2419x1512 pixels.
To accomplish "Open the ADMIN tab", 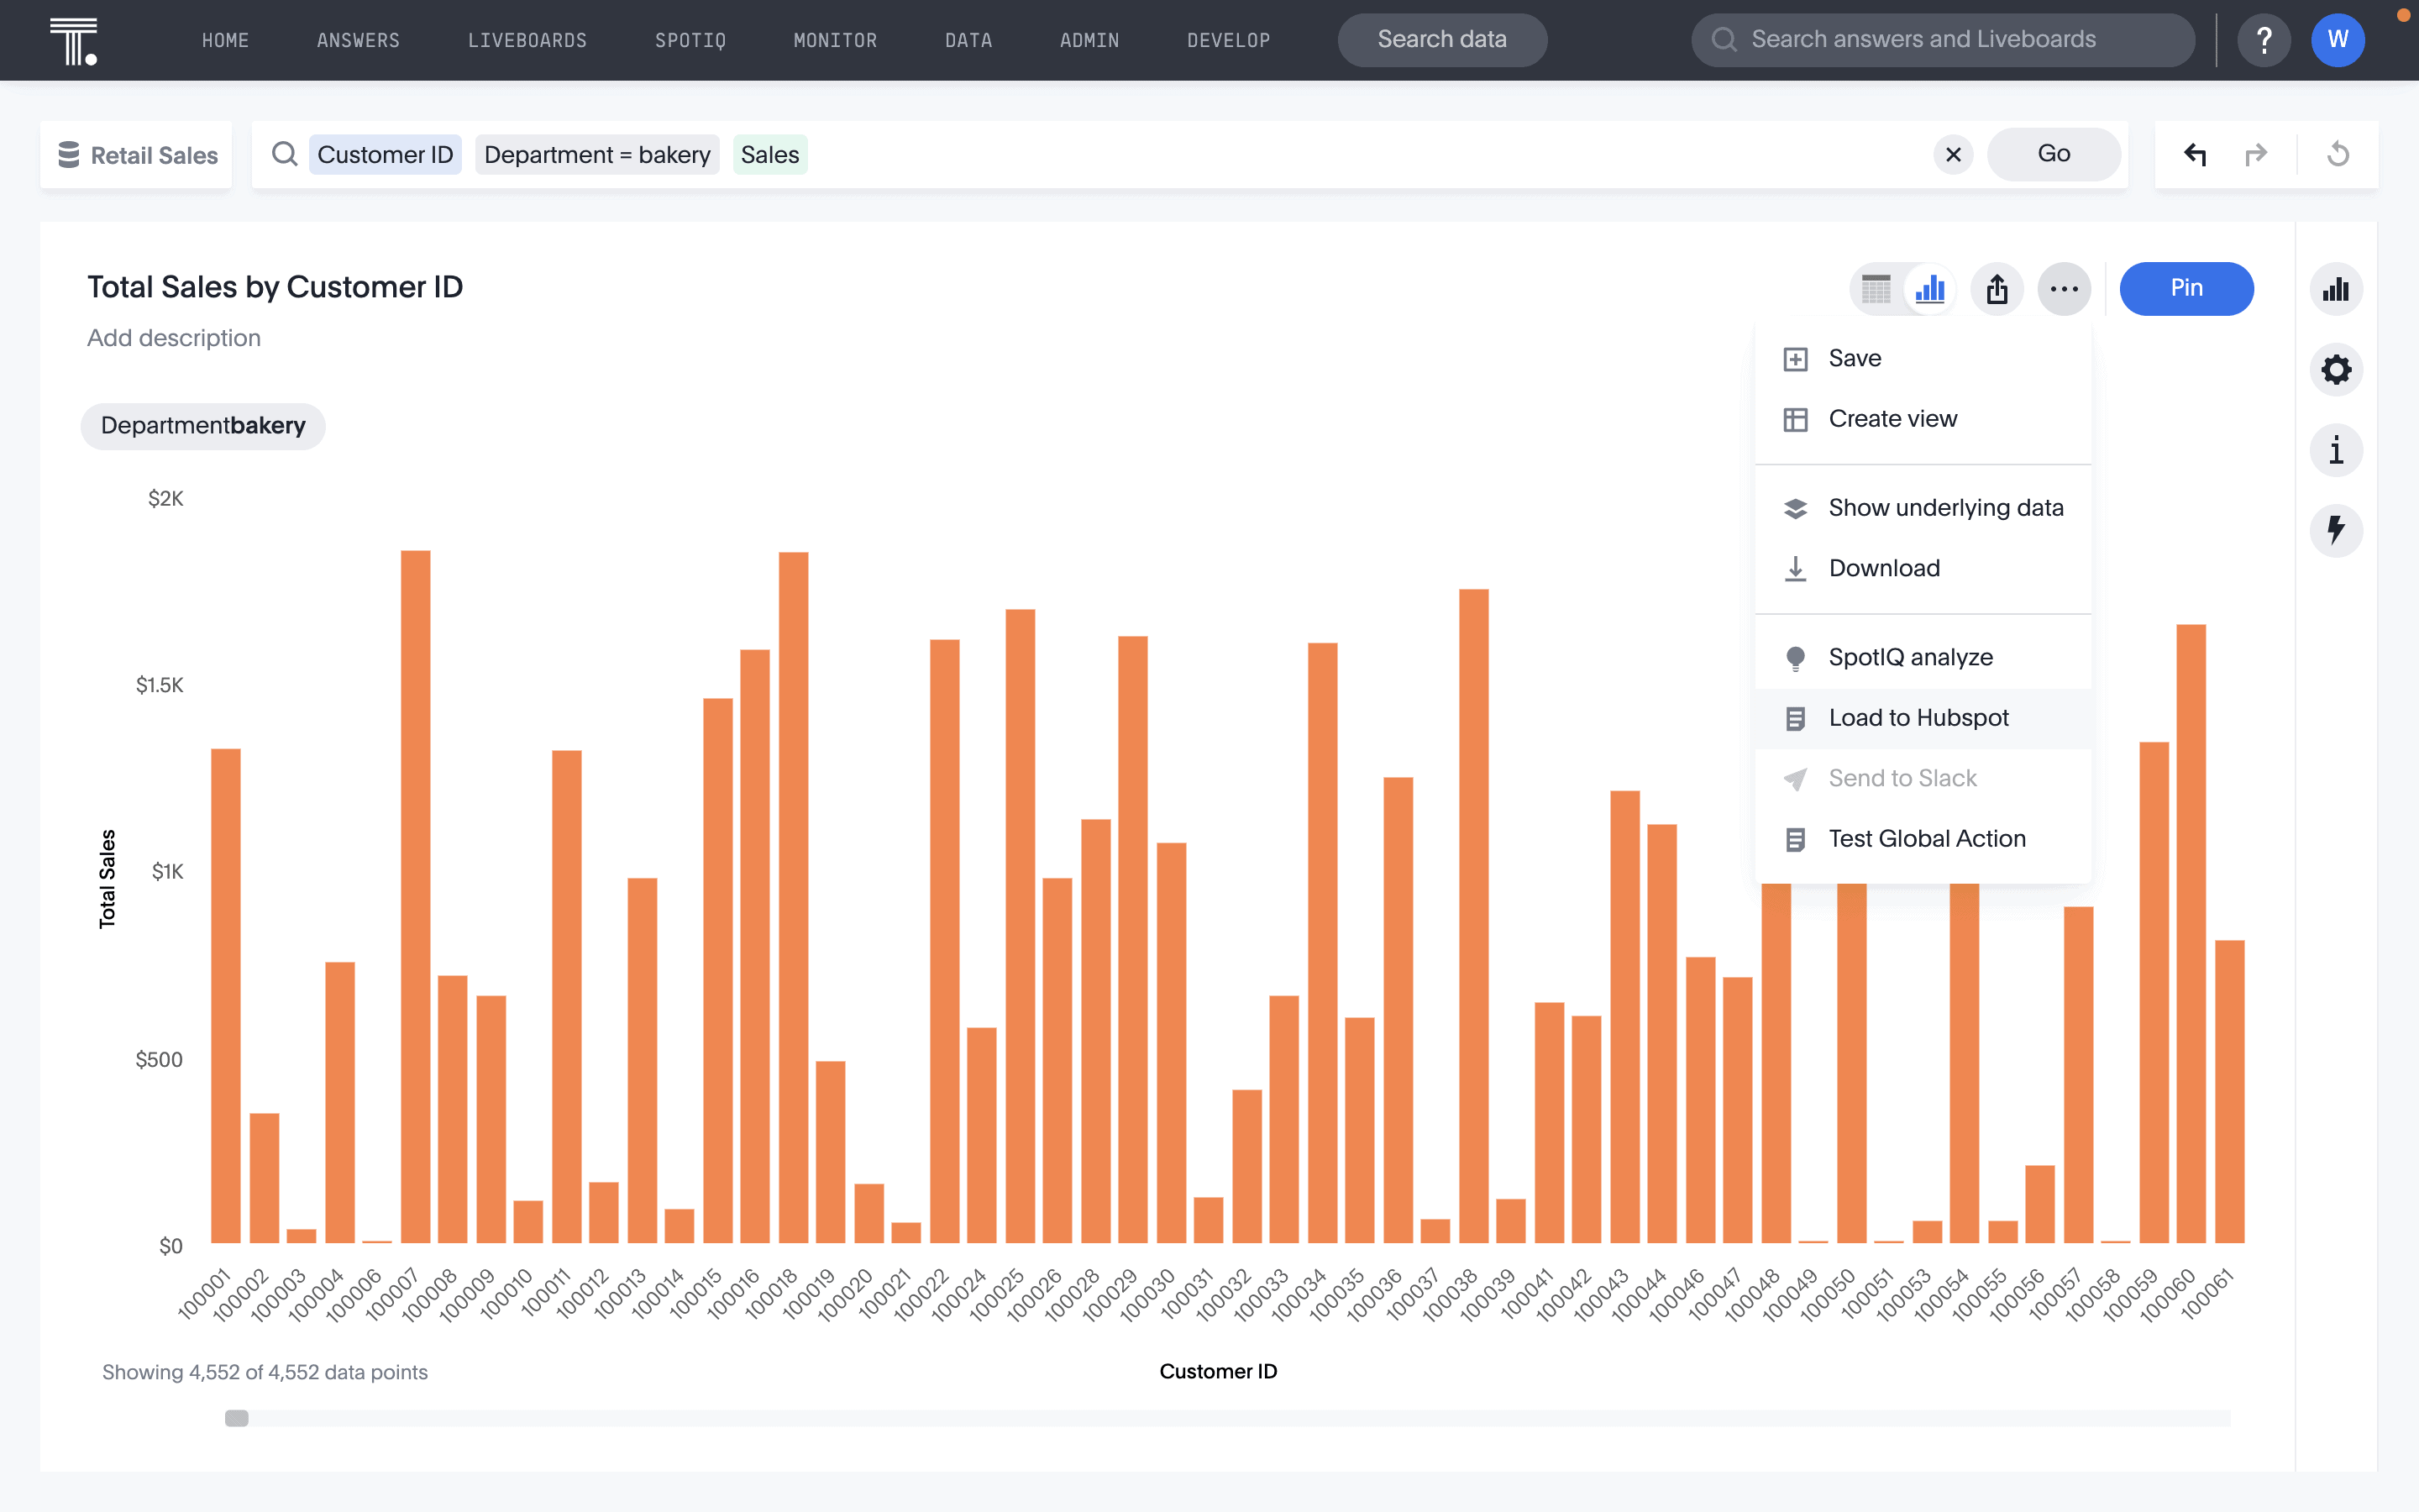I will 1089,40.
